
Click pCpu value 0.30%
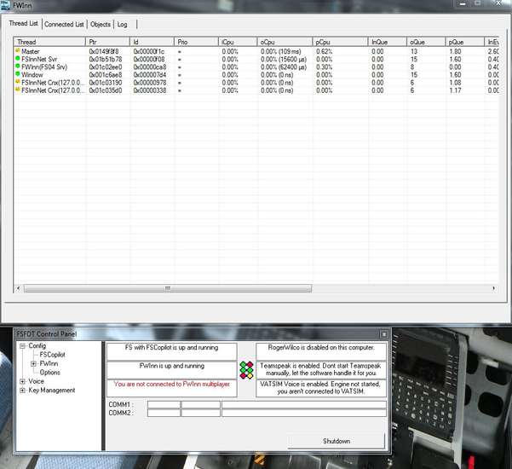coord(325,67)
